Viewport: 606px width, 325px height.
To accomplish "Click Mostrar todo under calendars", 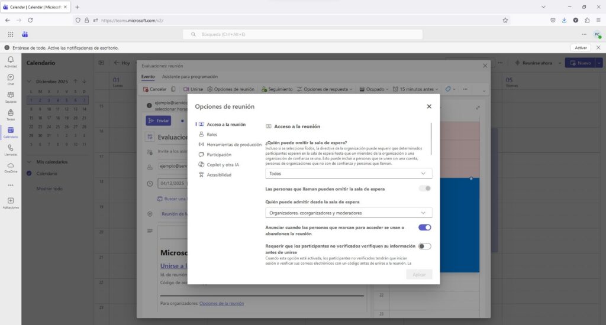I will click(x=49, y=188).
